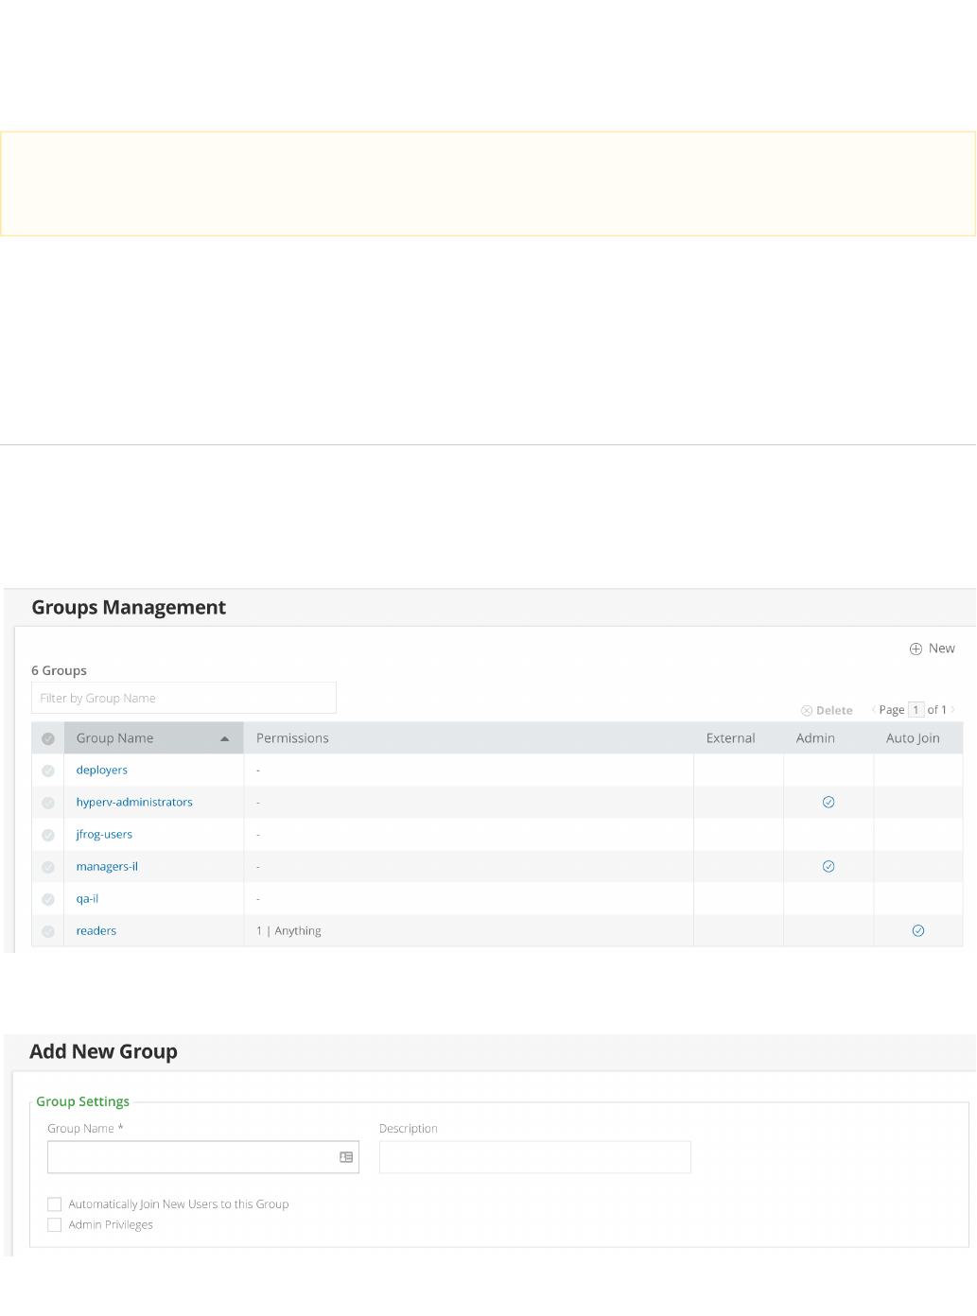Screen dimensions: 977x1316
Task: Open the qa-il group link
Action: coord(87,899)
